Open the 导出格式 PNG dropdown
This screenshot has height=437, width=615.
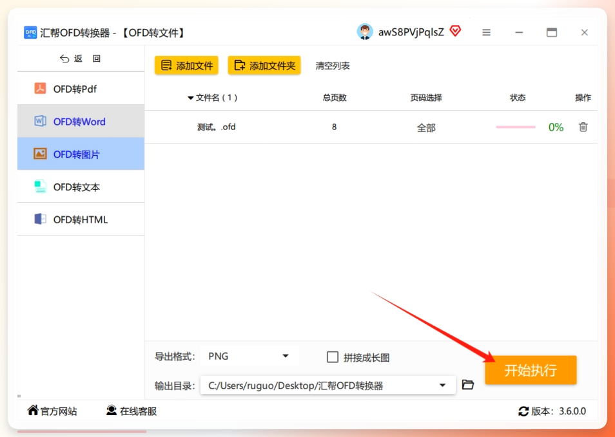point(250,357)
